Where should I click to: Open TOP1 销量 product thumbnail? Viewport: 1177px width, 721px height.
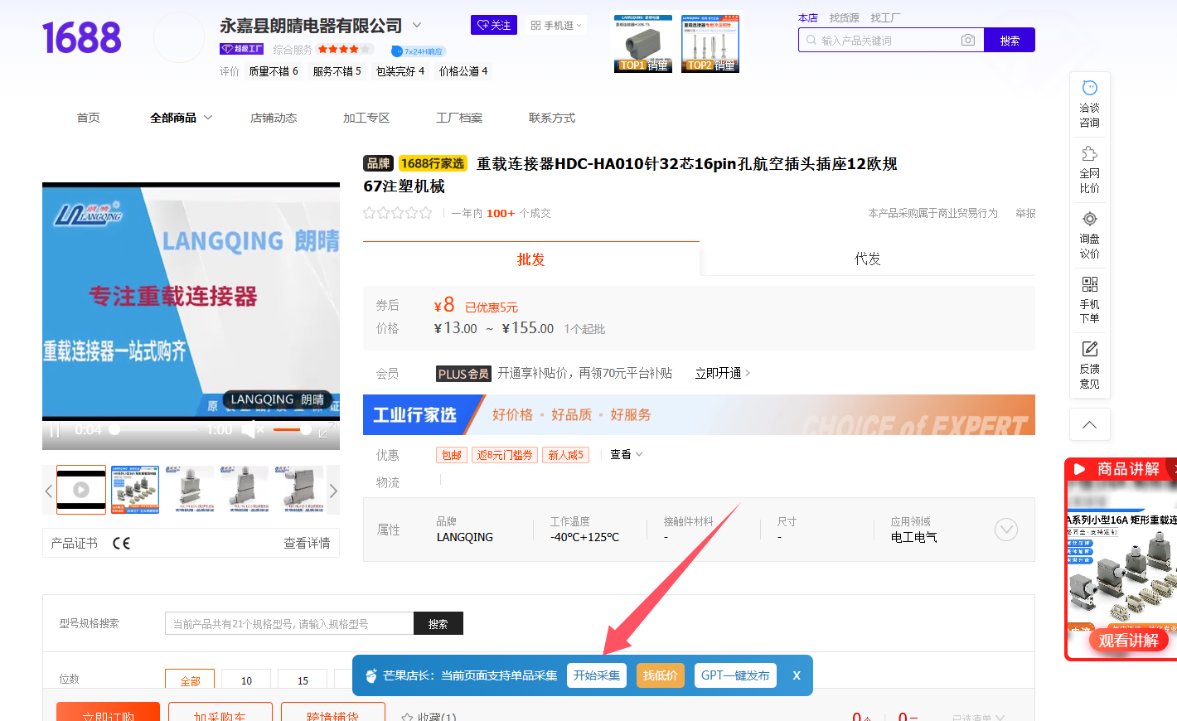643,43
